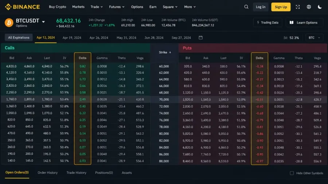Screen dimensions: 328x184
Task: Click the 24h High value 69,210.00
Action: coord(128,25)
